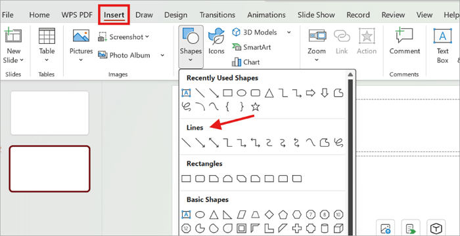Click the picture icon on the slide
The width and height of the screenshot is (460, 236).
coord(386,228)
